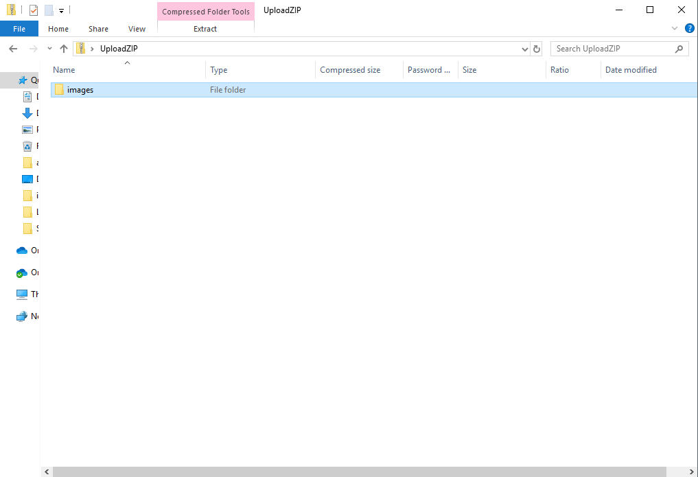Sort by the Password column header
Viewport: 698px width, 477px height.
coord(430,70)
